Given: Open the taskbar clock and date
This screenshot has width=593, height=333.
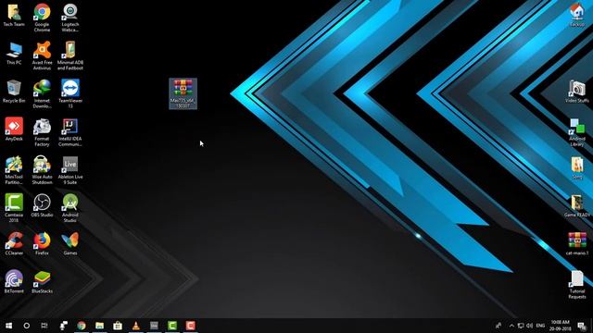Looking at the screenshot, I should [560, 326].
